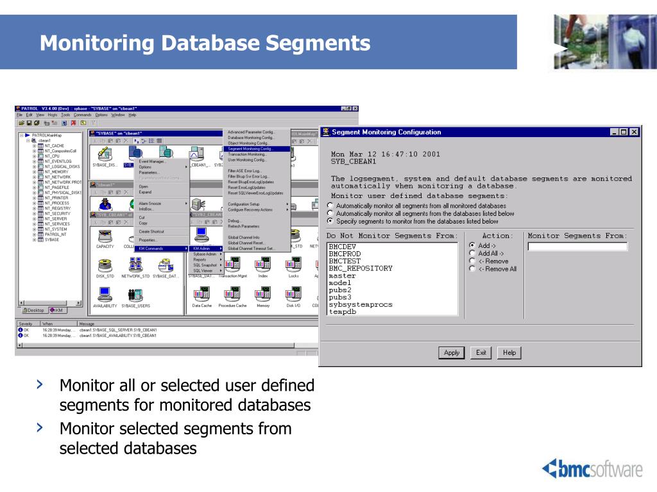Expand the NT_PROCESS tree node
The height and width of the screenshot is (492, 657).
[35, 203]
